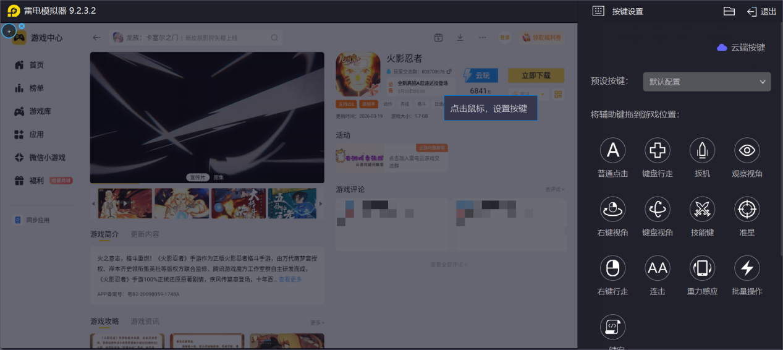Open the folder icon in key settings header
This screenshot has height=350, width=783.
[729, 11]
